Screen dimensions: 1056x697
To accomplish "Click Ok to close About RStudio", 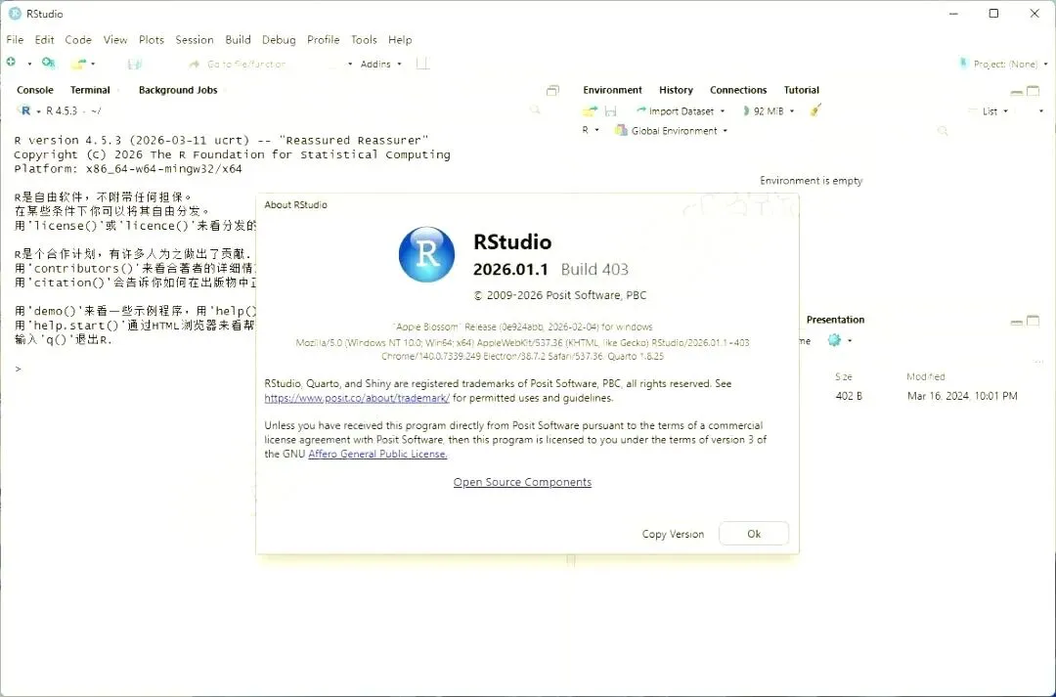I will coord(754,534).
